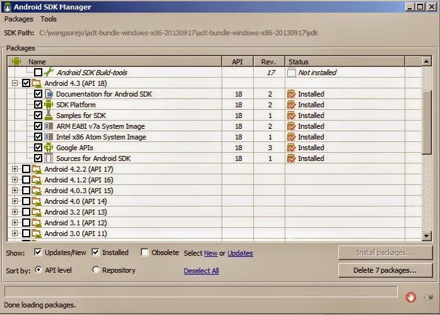Expand the Android 4.2.2 (API 17) node
Screen dimensions: 440x315
tap(15, 169)
